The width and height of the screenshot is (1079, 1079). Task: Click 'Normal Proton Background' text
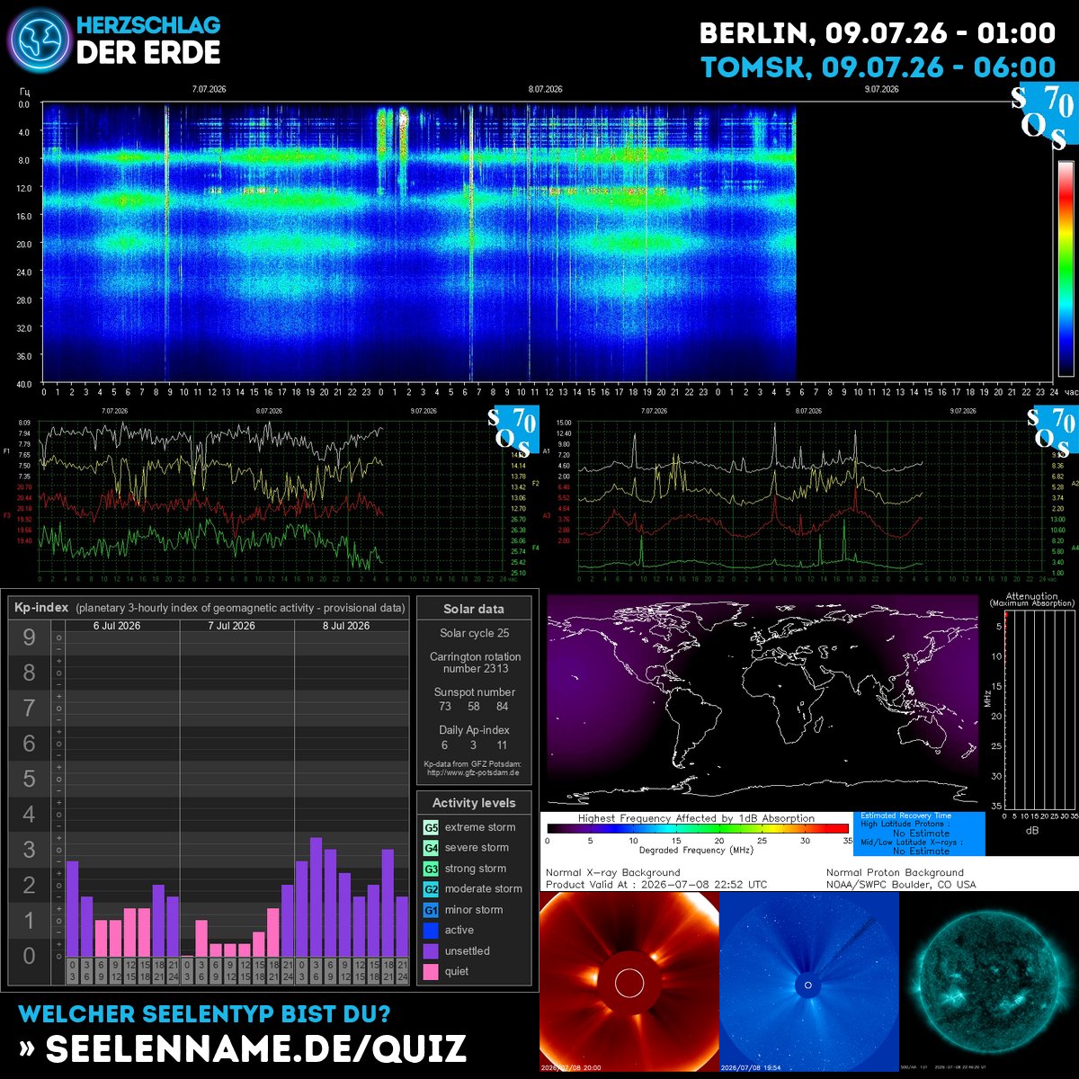tap(895, 872)
